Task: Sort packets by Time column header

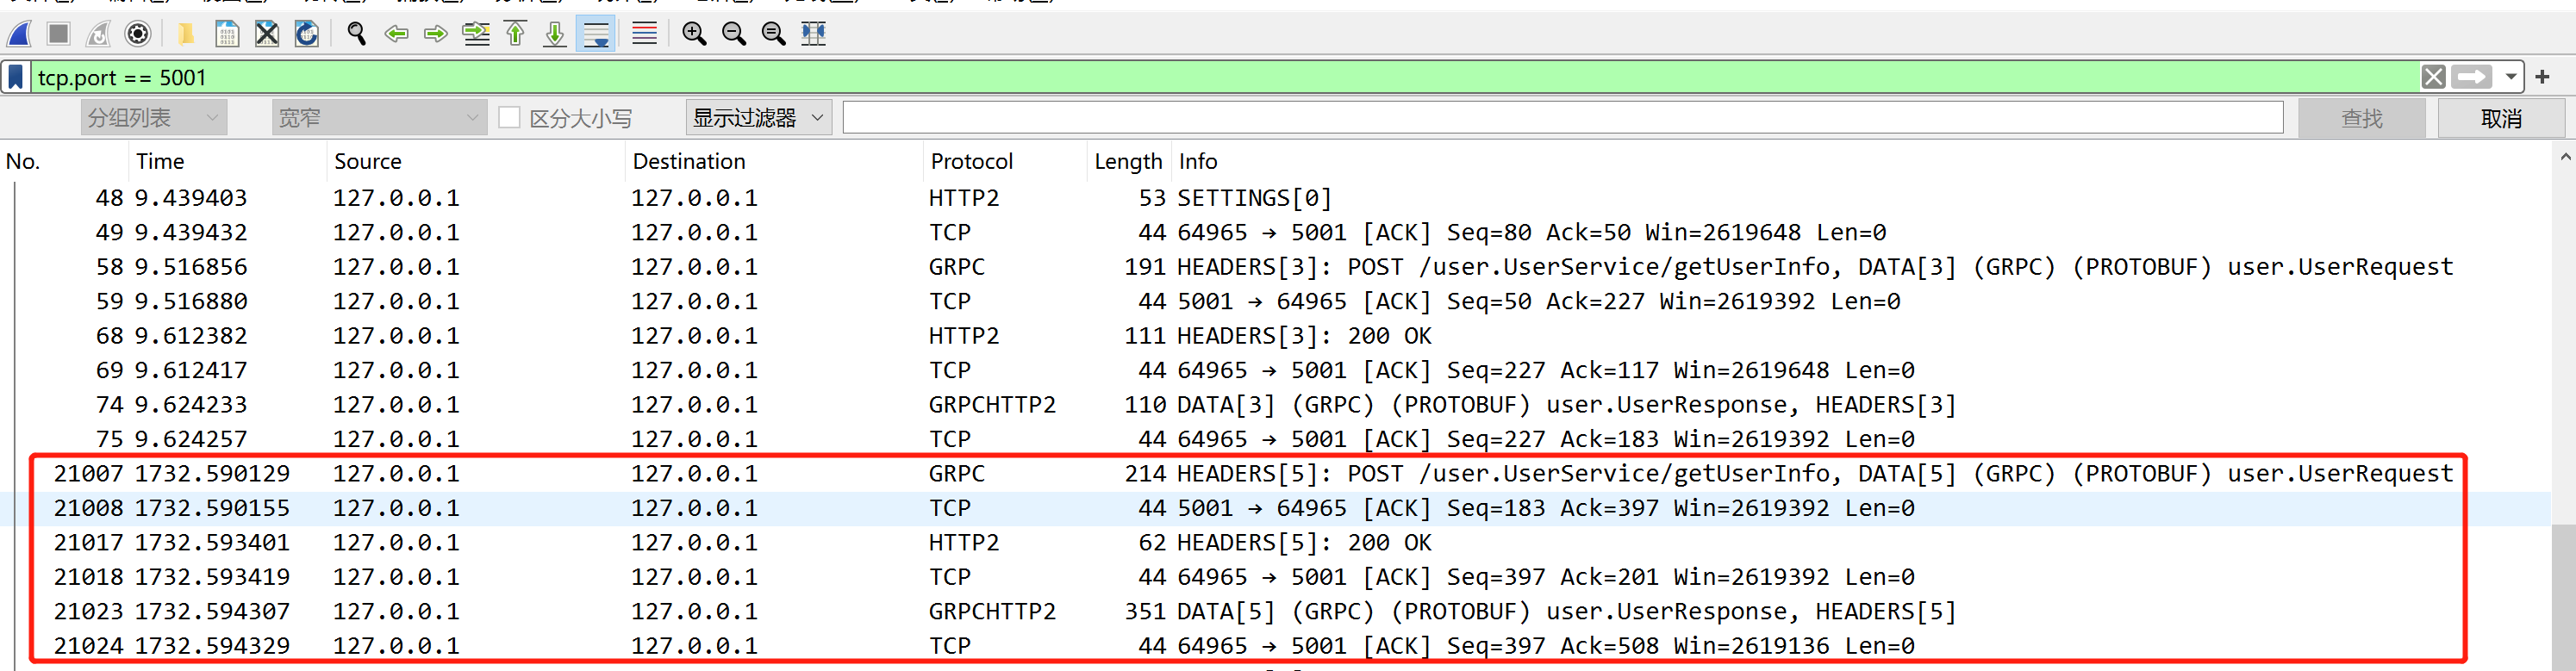Action: pyautogui.click(x=228, y=161)
